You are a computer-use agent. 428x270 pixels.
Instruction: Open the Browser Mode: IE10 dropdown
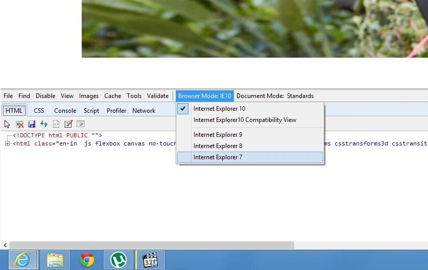[205, 96]
